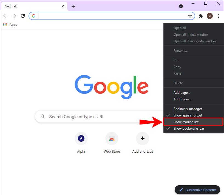Select Cut in the context menu
Screen dimensions: 224x196
click(x=194, y=60)
